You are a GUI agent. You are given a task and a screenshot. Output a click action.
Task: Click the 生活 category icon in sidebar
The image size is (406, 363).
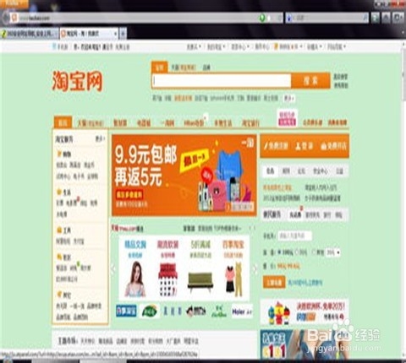(x=59, y=192)
